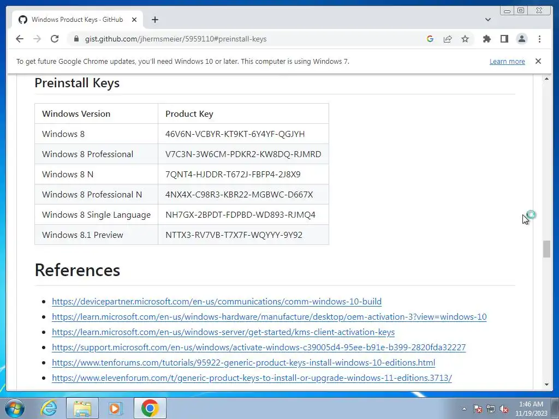Click the forward navigation arrow
The height and width of the screenshot is (419, 559).
(x=37, y=39)
